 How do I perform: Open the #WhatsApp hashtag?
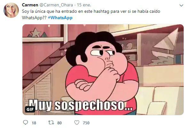point(60,18)
